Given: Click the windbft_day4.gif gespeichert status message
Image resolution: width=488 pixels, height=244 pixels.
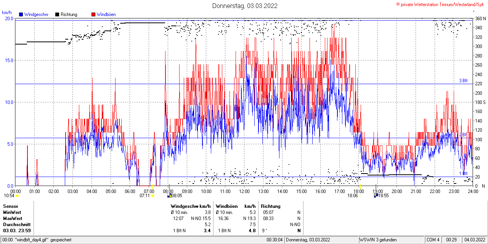Looking at the screenshot, I should pyautogui.click(x=43, y=240).
